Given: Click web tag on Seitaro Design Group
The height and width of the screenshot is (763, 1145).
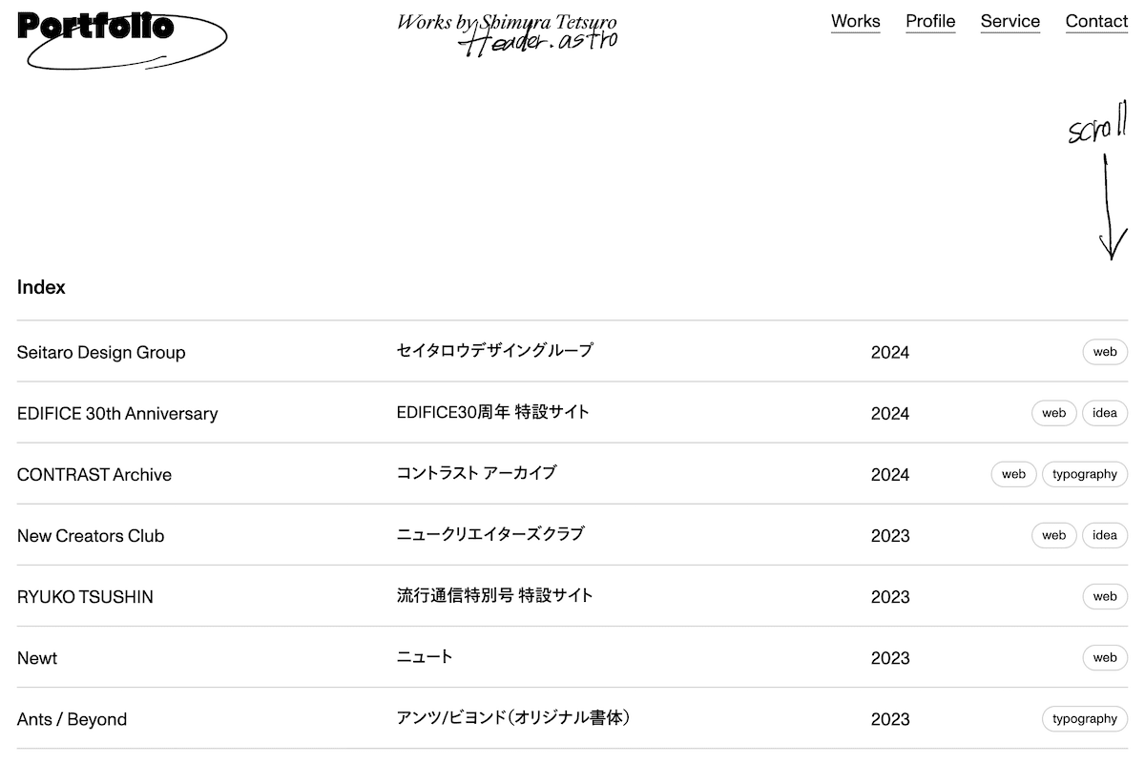Looking at the screenshot, I should [1105, 352].
